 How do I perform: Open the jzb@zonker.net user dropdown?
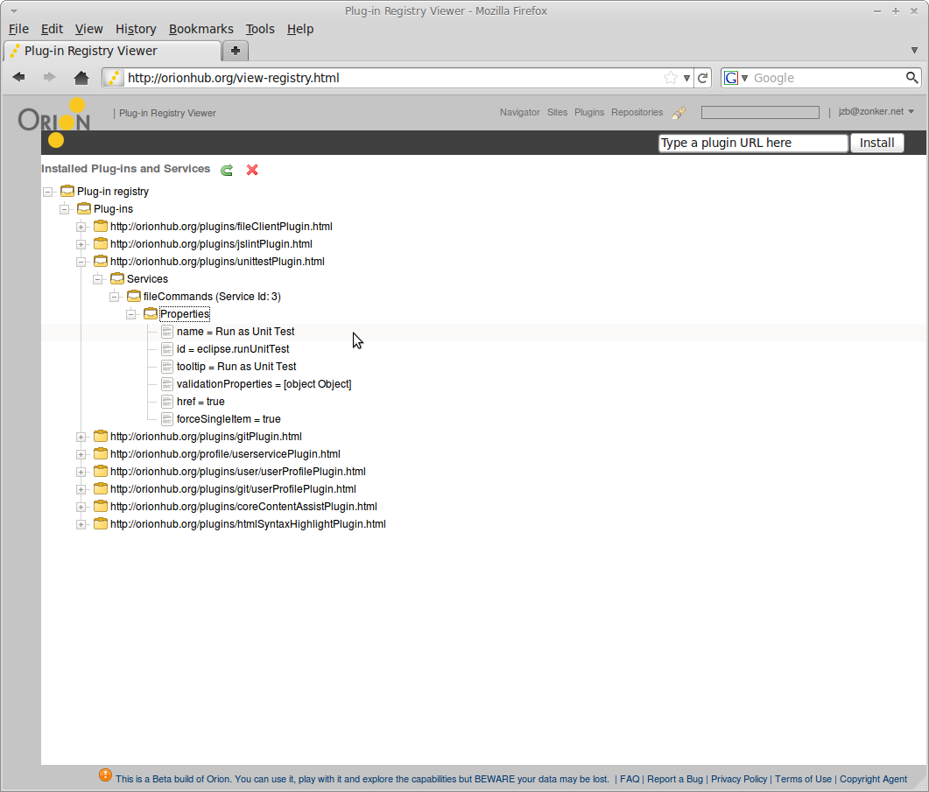pyautogui.click(x=876, y=112)
